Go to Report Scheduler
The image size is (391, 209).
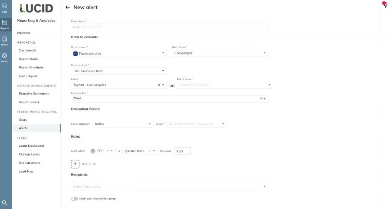(31, 68)
